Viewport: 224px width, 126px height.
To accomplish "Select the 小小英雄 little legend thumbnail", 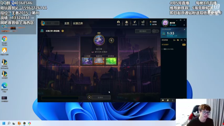I will pyautogui.click(x=87, y=61).
